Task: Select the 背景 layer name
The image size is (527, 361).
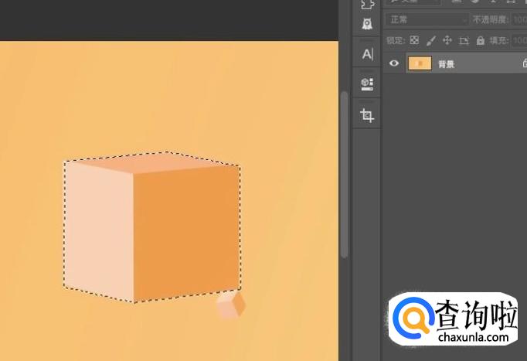Action: pos(447,64)
